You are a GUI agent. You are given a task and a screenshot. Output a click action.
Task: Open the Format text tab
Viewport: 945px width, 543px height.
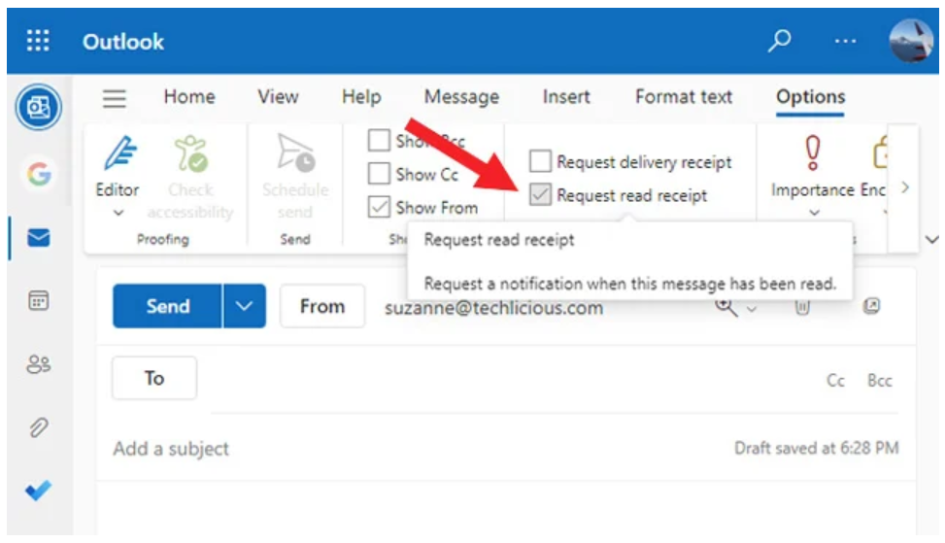point(684,97)
